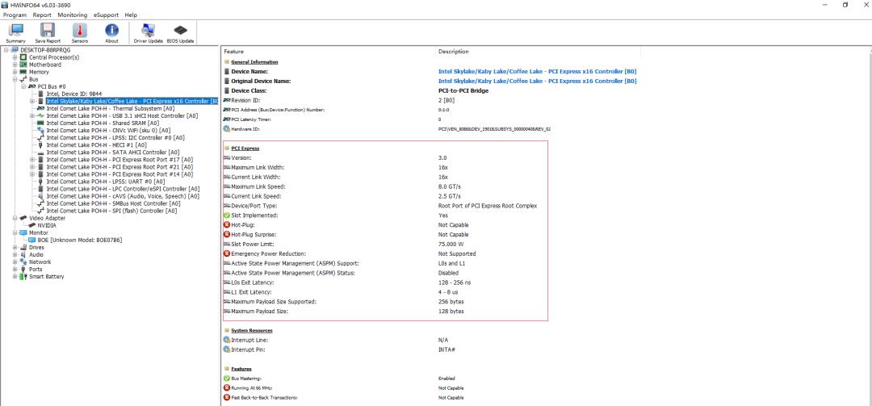Screen dimensions: 872x406
Task: Select the SATA AHCI Controller item
Action: (113, 153)
